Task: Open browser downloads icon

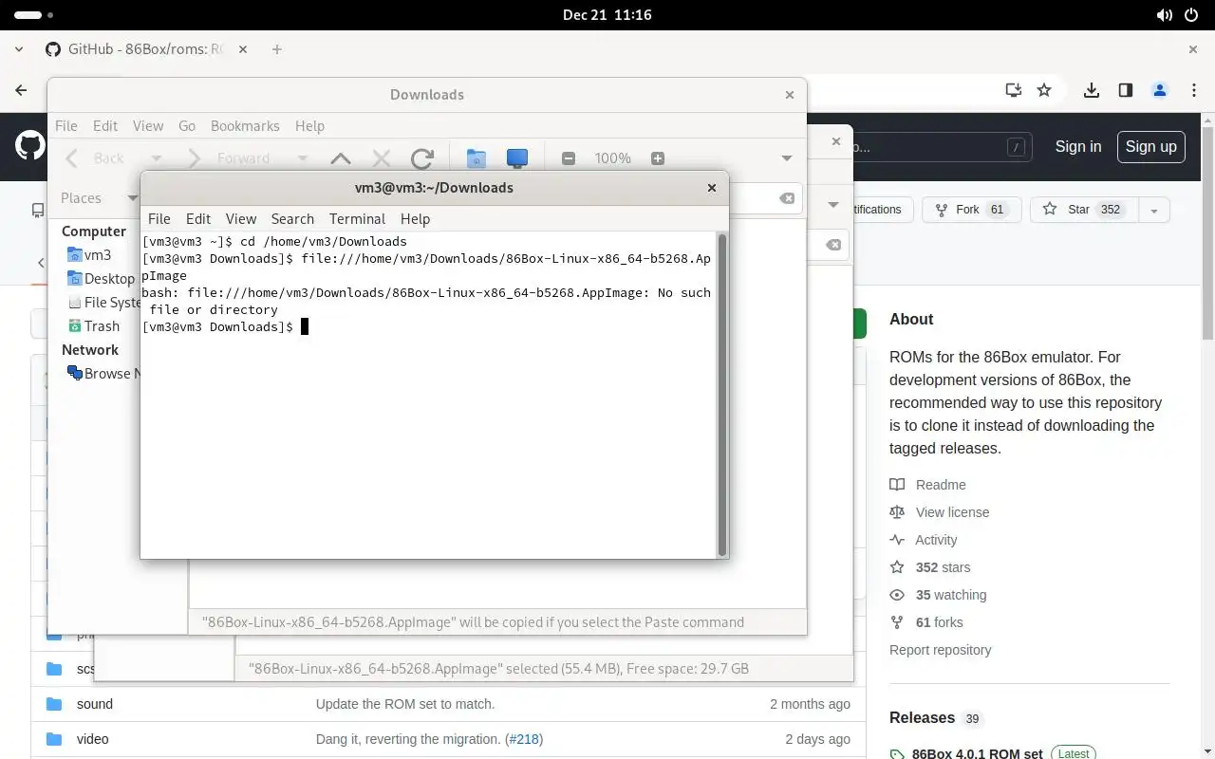Action: pyautogui.click(x=1092, y=90)
